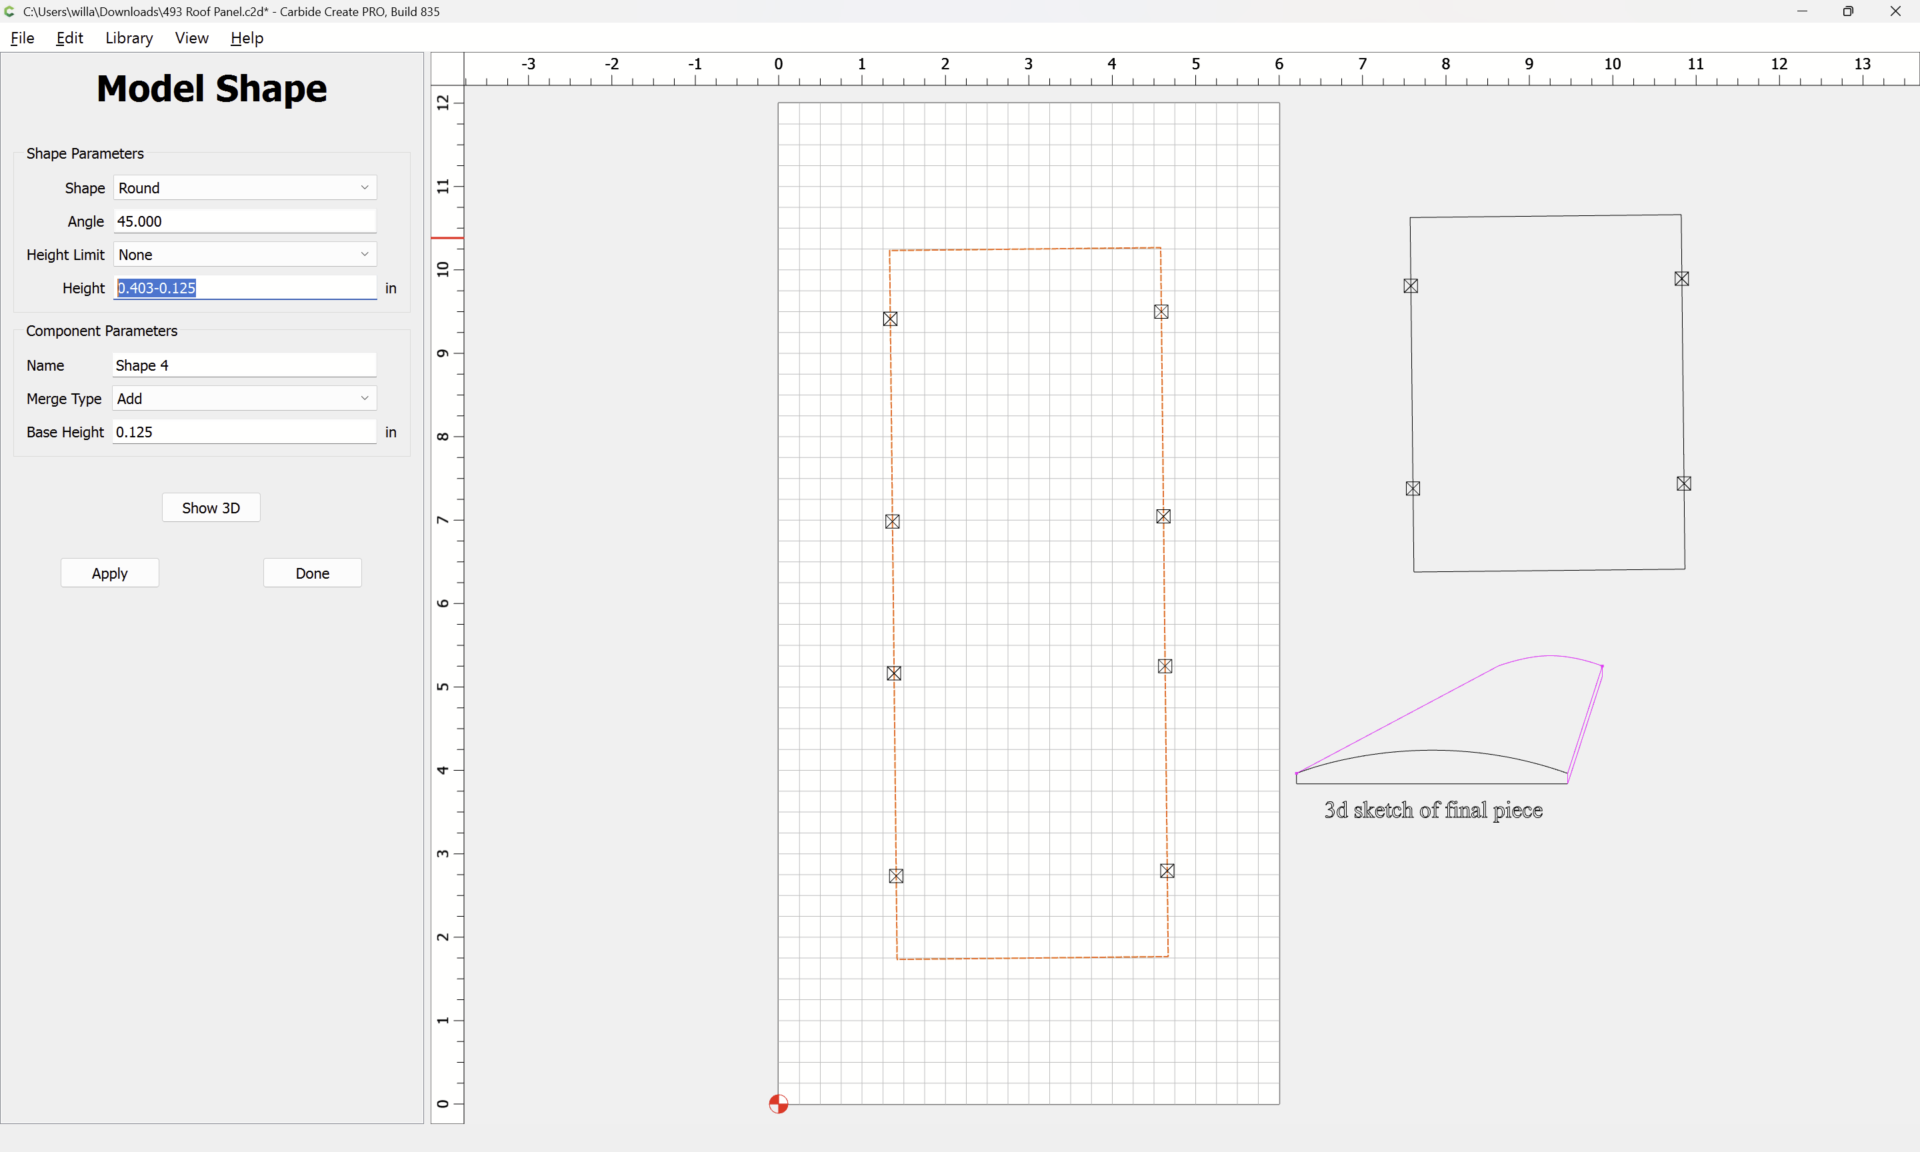Click the Done button
This screenshot has height=1152, width=1920.
312,573
